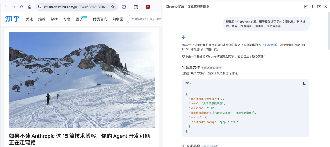Go back in browser history
Image resolution: width=330 pixels, height=147 pixels.
coord(6,7)
